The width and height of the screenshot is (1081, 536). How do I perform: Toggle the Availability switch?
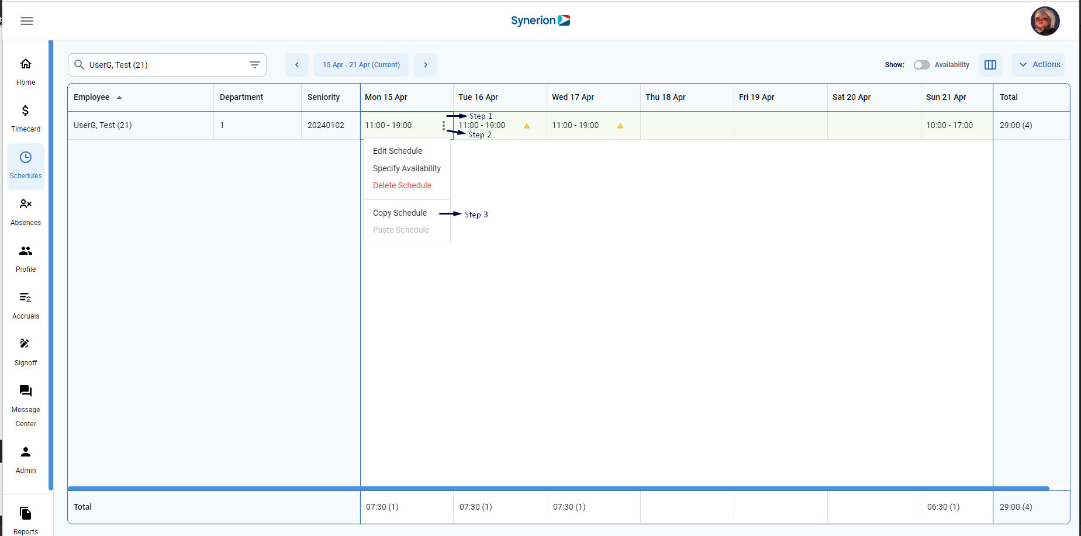[x=921, y=65]
